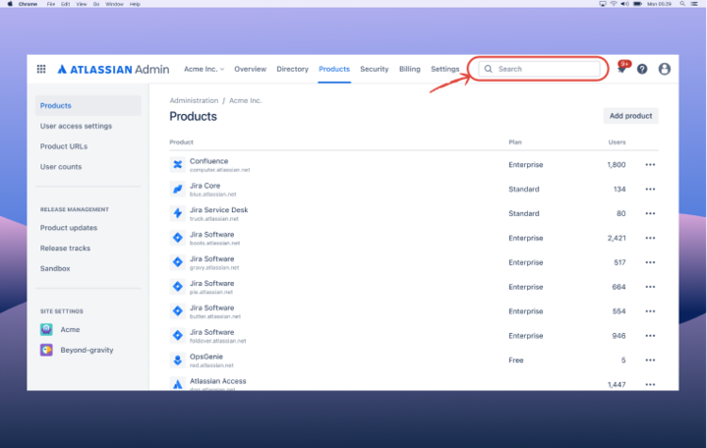
Task: Click the Acme Inc. breadcrumb link
Action: coord(245,100)
